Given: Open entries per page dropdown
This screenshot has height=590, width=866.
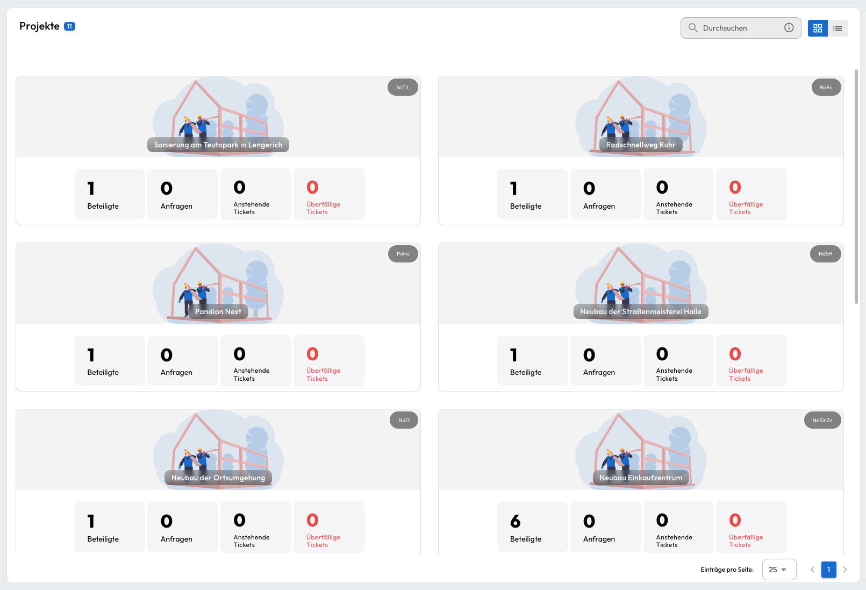Looking at the screenshot, I should [778, 570].
